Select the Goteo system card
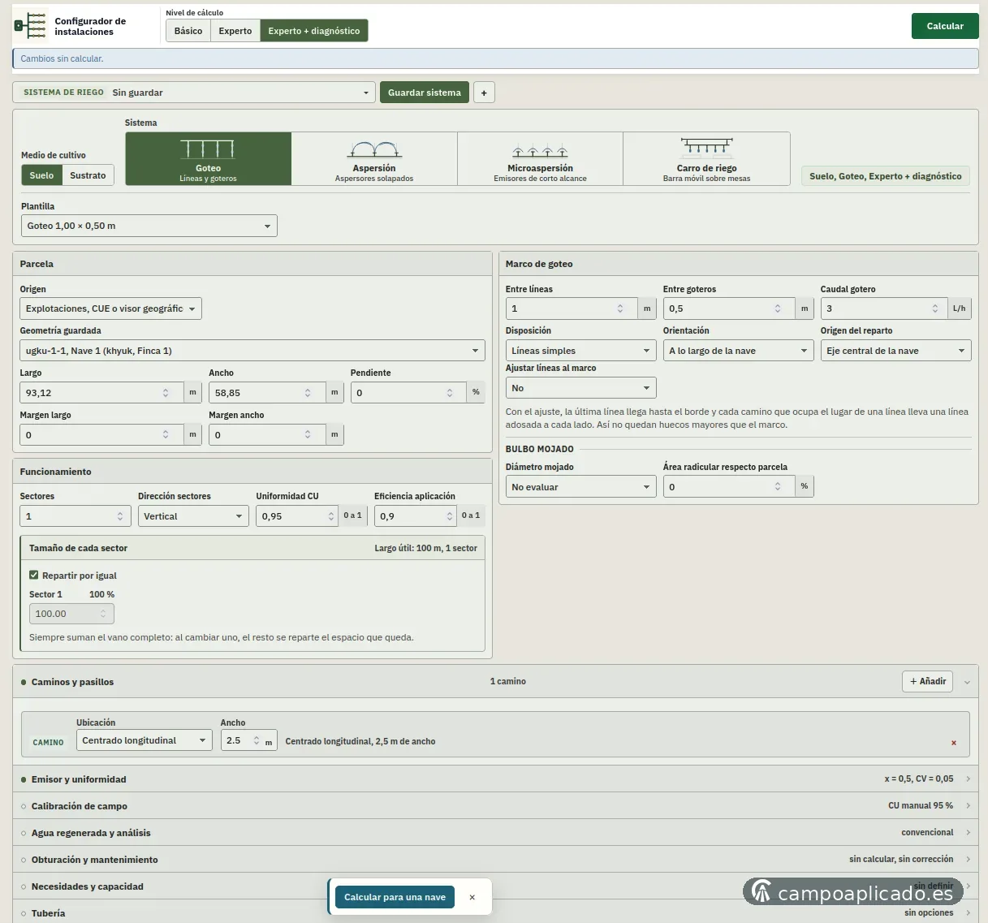988x923 pixels. coord(209,159)
